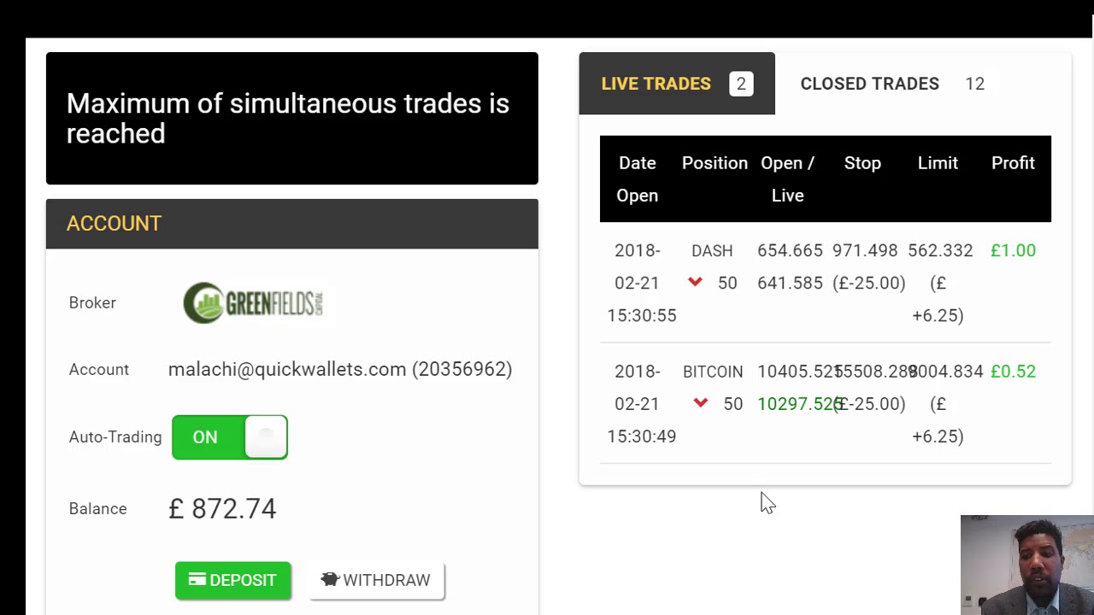Screen dimensions: 1094x615
Task: Click the Bitcoin live price 10297.525
Action: point(795,404)
